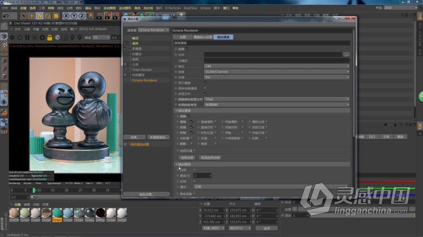Pause rendering in Live Viewer
Screen dimensions: 423x237
click(x=27, y=38)
